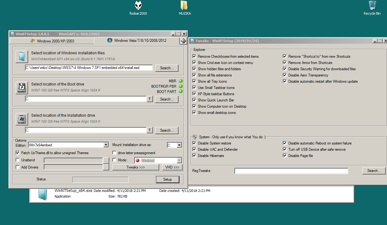Viewport: 387px width, 225px height.
Task: Toggle Remove Arrow from Shortcuts
Action: pos(285,63)
